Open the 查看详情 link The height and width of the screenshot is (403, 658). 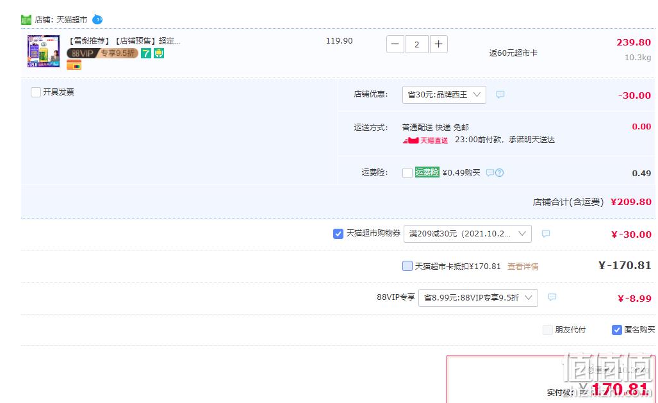[523, 266]
